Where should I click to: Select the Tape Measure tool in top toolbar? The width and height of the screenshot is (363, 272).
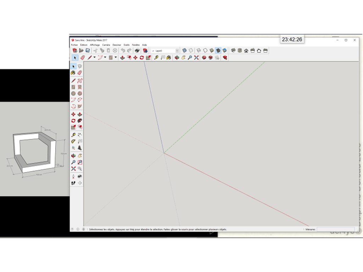[x=156, y=58]
